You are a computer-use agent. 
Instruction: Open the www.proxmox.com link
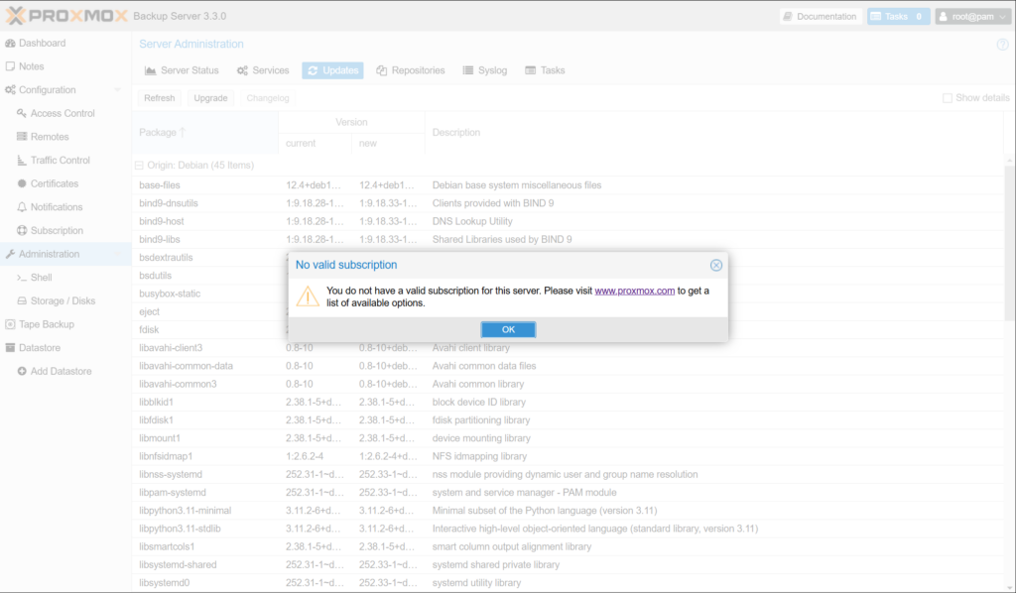634,291
